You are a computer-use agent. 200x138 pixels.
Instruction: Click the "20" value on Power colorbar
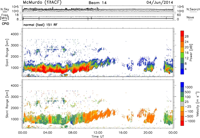[x=186, y=47]
